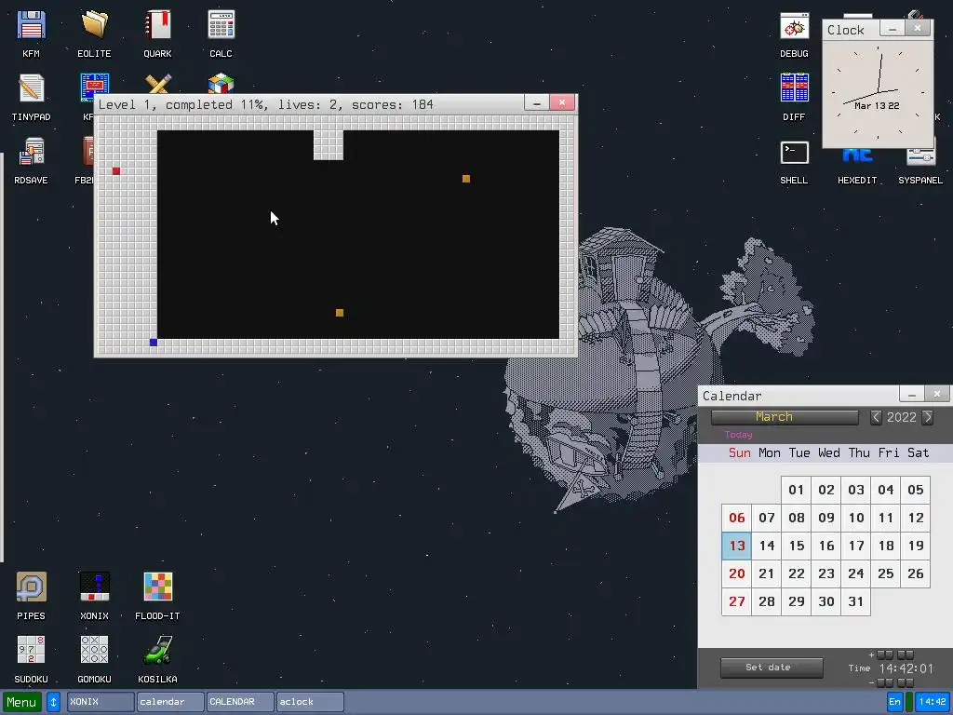Click the Wed weekday header
This screenshot has width=953, height=715.
coord(829,453)
